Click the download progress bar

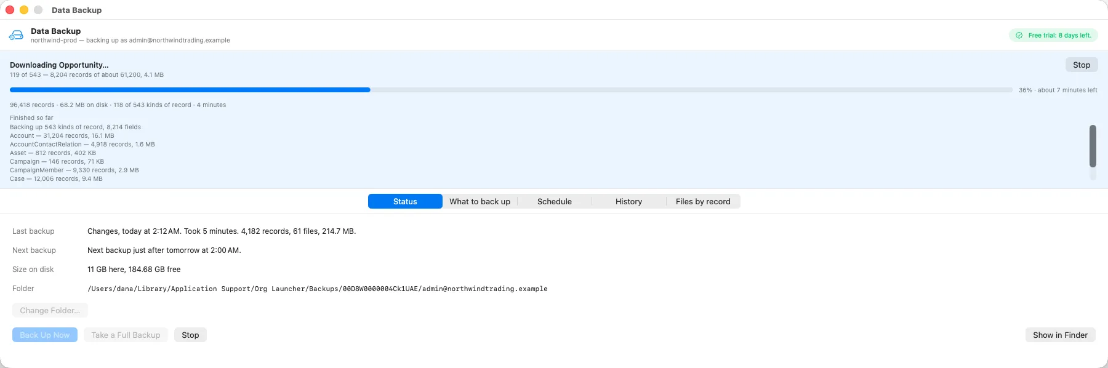click(511, 90)
